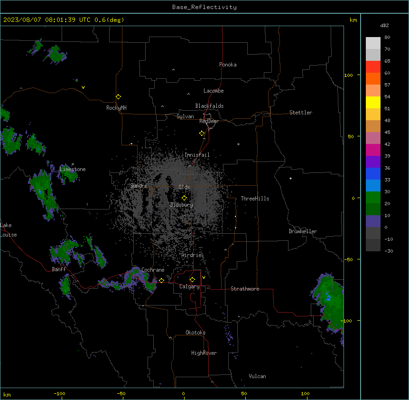Click the Sylvan label
This screenshot has height=400, width=409.
185,116
